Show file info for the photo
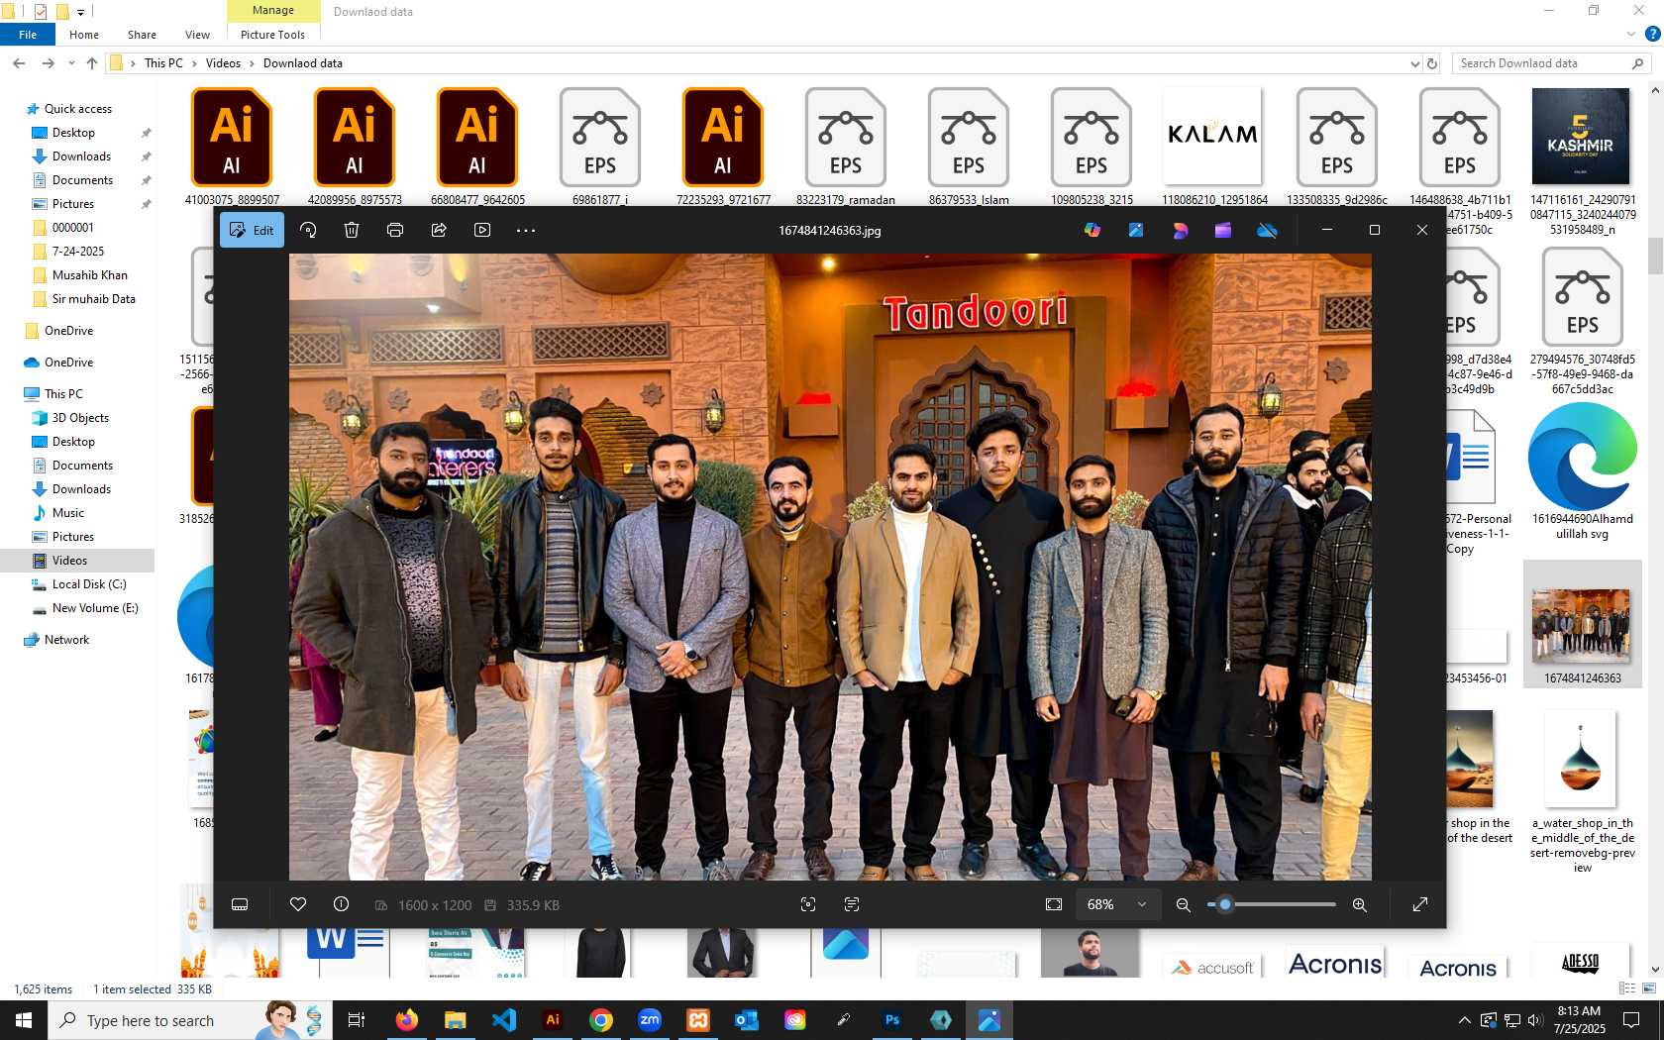The height and width of the screenshot is (1040, 1664). [x=341, y=904]
